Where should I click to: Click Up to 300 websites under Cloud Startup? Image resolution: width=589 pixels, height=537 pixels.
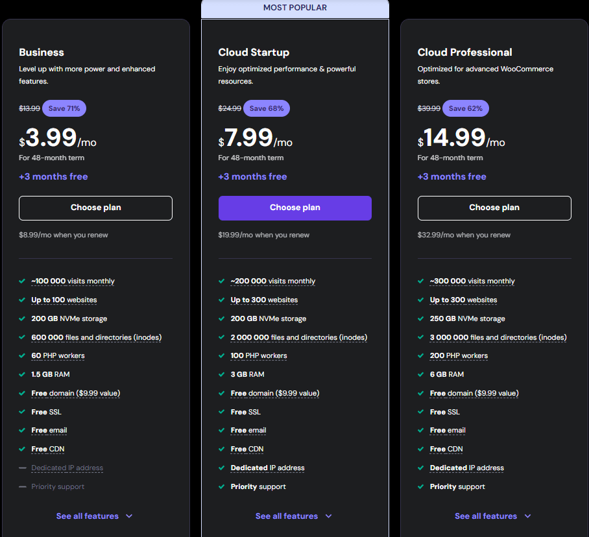pos(264,300)
